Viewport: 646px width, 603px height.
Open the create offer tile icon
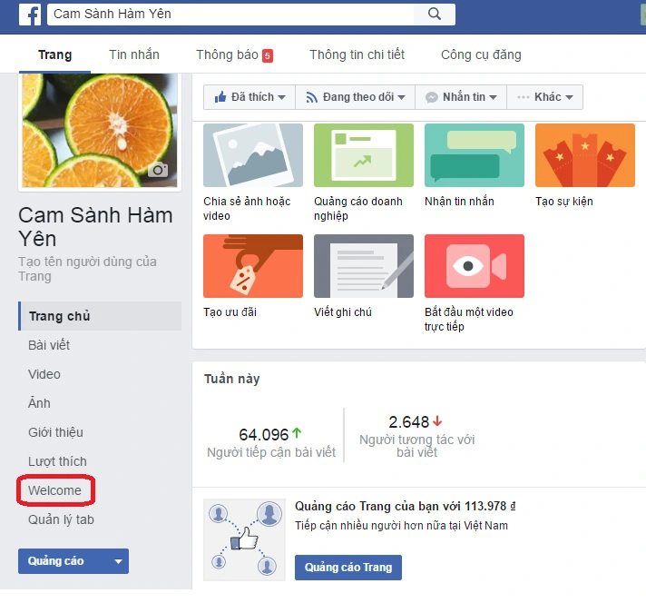253,266
